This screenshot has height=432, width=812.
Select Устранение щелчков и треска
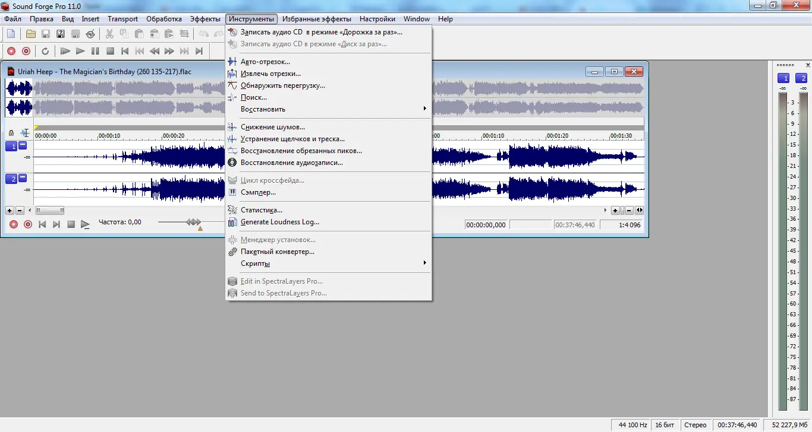click(329, 139)
